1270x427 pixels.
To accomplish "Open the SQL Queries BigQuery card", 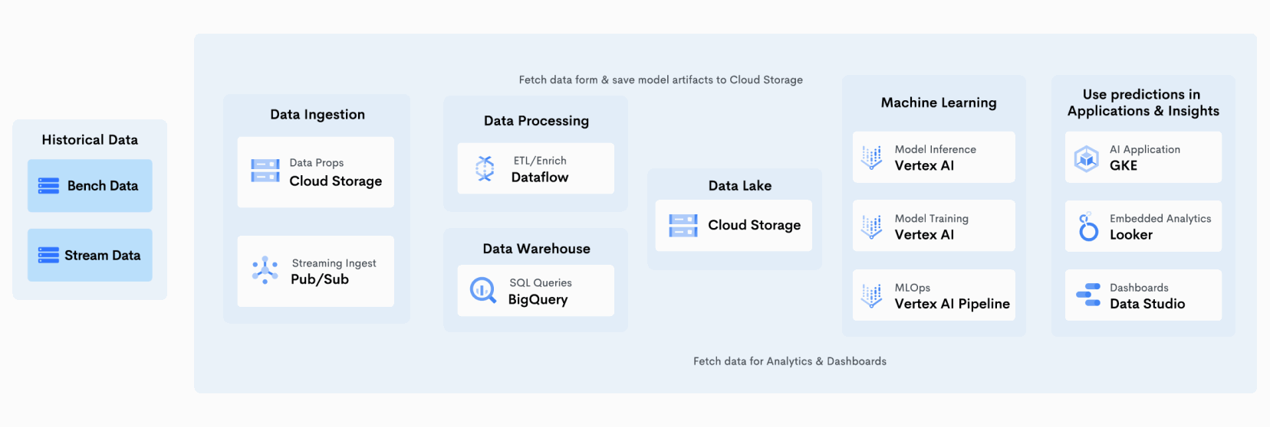I will click(x=536, y=291).
